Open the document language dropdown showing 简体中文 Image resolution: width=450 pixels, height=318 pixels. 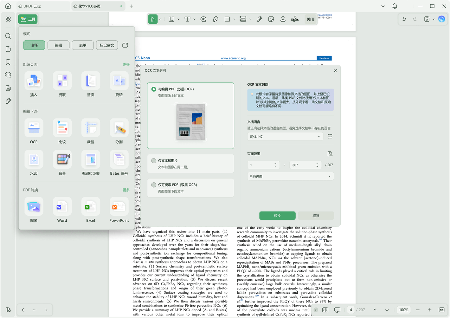[x=285, y=136]
